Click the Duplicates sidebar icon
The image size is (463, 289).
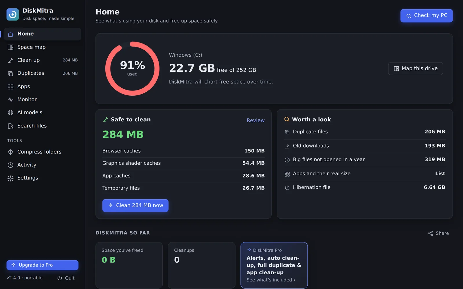(x=10, y=73)
